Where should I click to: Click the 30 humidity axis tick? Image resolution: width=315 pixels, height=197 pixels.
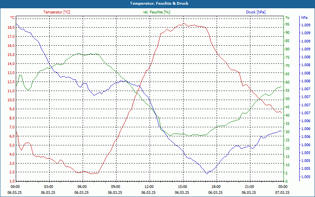pyautogui.click(x=287, y=132)
